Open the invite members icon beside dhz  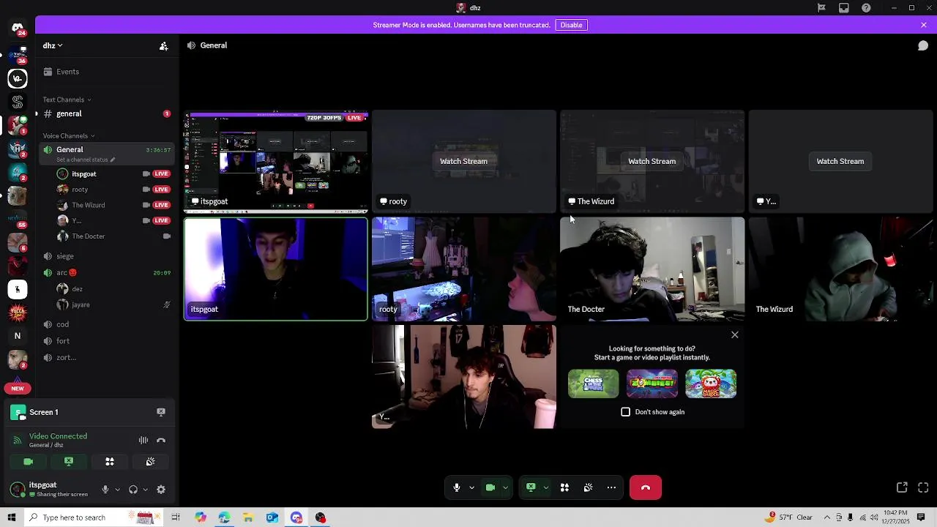[164, 45]
